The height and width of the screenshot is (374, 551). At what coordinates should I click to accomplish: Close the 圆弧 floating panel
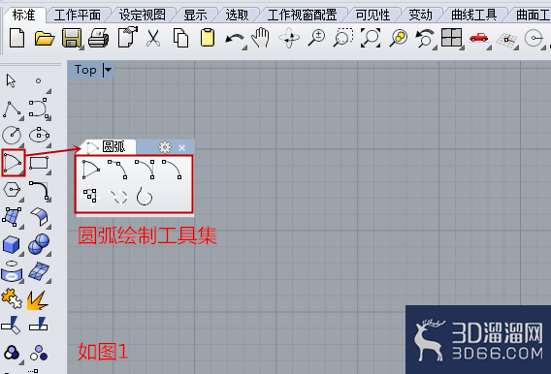tap(181, 147)
